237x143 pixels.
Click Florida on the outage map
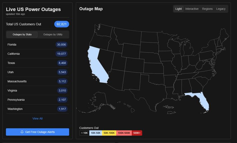coord(202,101)
